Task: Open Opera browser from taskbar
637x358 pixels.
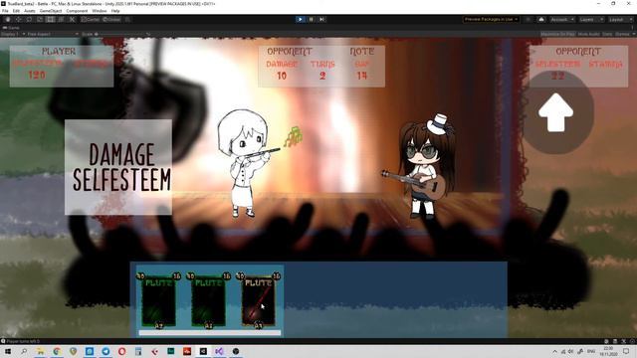Action: (x=121, y=351)
